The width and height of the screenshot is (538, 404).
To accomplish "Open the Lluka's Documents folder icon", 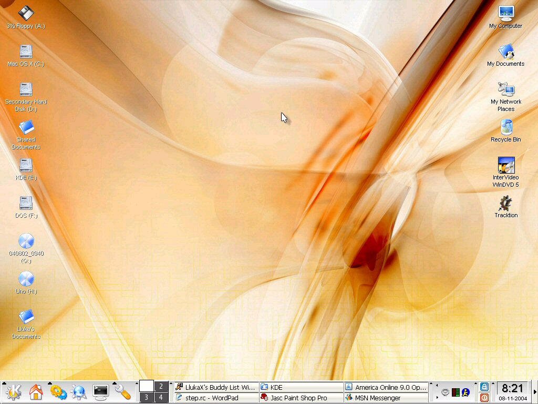I will pyautogui.click(x=26, y=317).
